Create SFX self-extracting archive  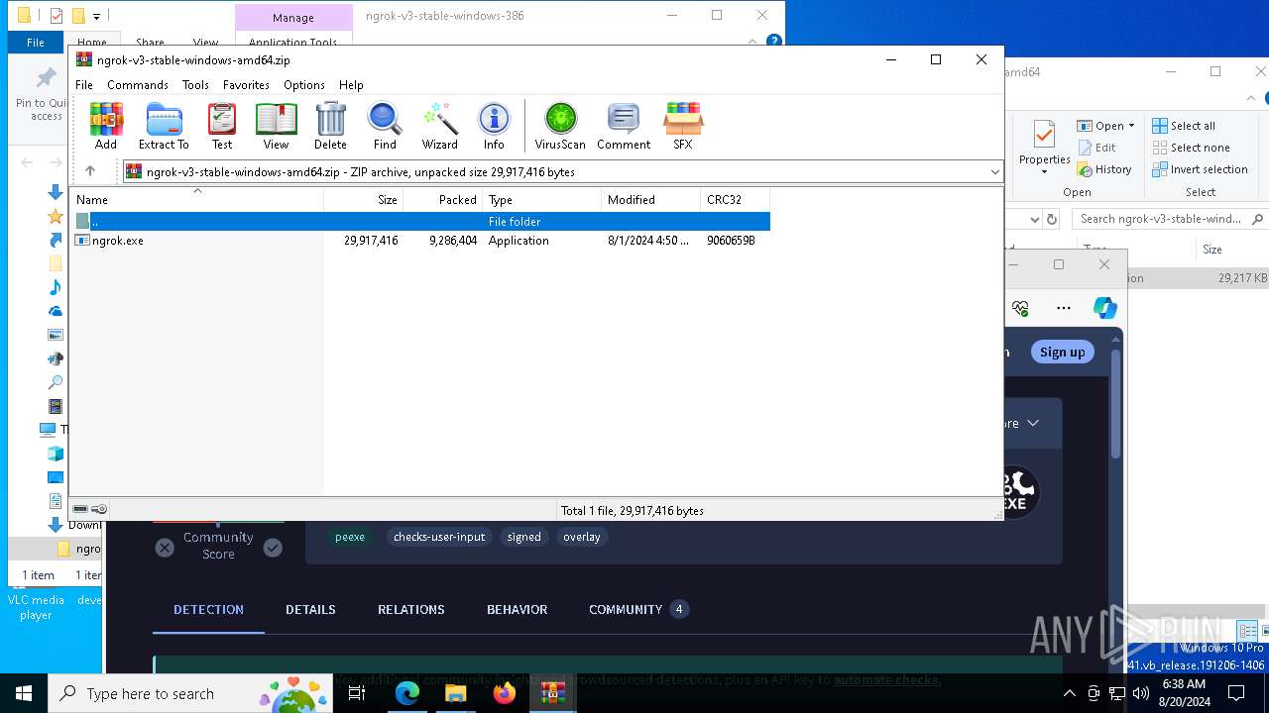coord(683,126)
